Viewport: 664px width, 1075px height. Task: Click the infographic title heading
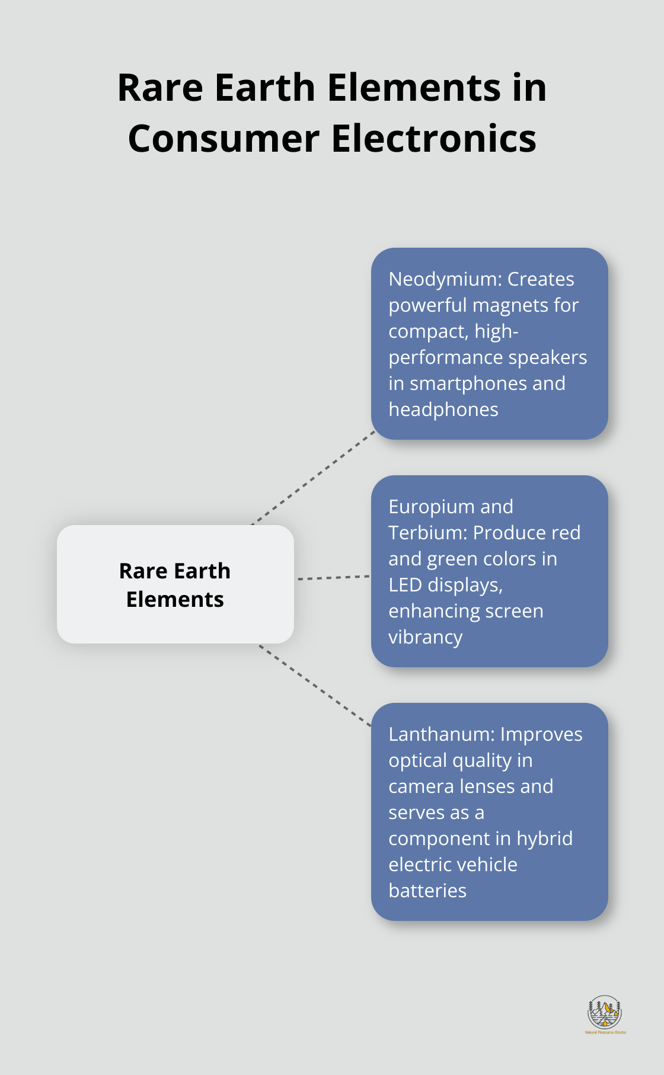pos(332,113)
